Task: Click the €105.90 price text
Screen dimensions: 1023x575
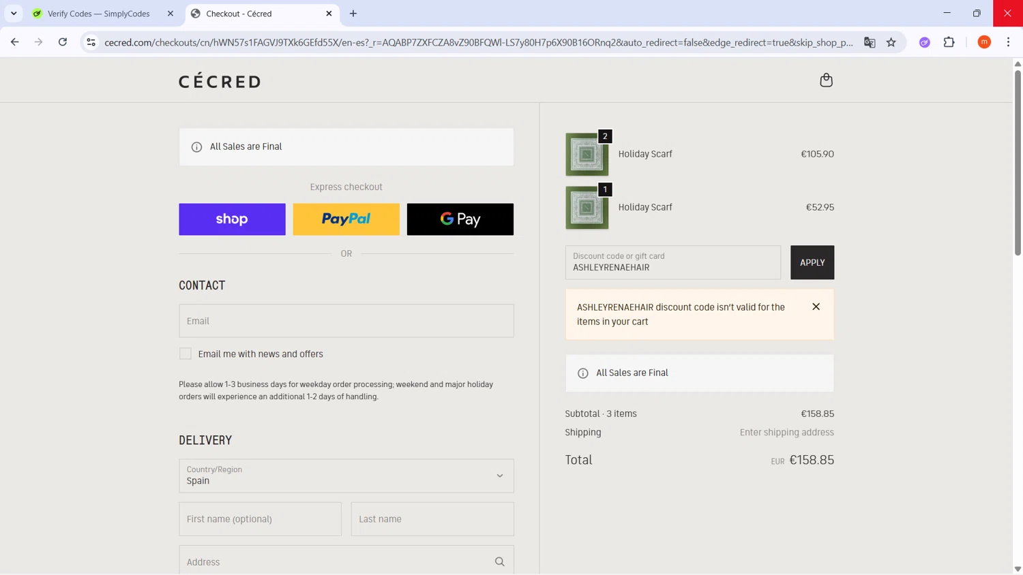Action: [x=817, y=154]
